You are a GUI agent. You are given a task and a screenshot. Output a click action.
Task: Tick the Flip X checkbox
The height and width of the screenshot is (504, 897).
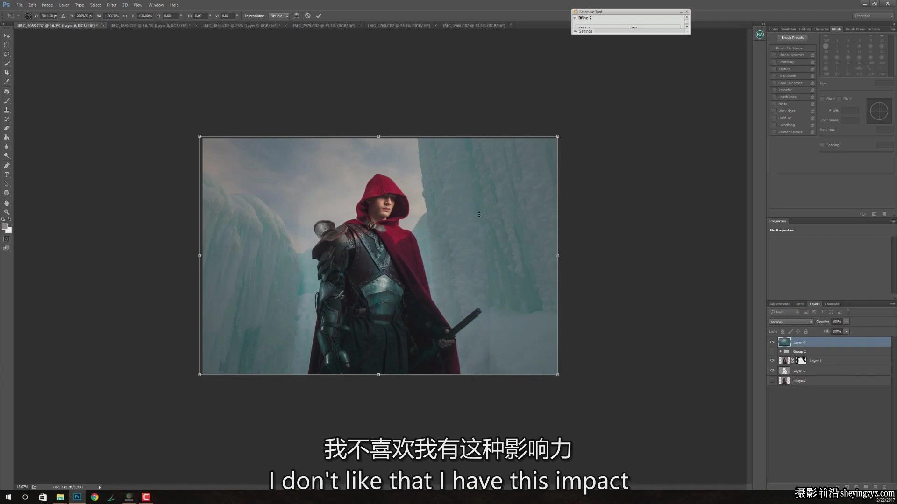[823, 98]
